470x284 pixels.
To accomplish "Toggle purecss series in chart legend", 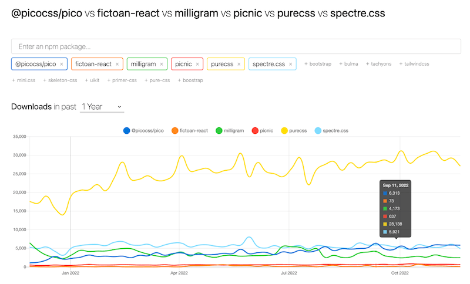I will 294,130.
